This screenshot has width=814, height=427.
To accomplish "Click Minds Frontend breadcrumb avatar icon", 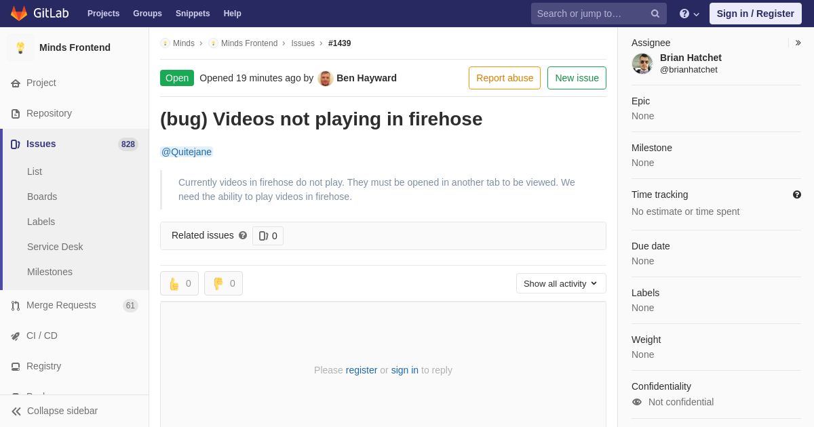I will tap(213, 43).
